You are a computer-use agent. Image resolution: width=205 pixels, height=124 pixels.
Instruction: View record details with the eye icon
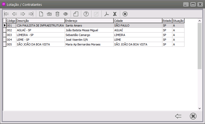click(x=66, y=14)
